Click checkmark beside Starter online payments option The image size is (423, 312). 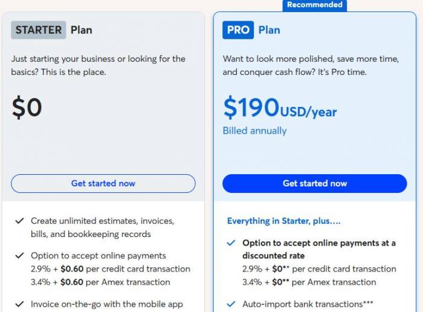[x=19, y=256]
